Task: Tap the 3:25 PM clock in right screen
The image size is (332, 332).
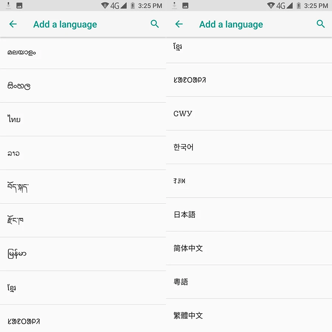Action: click(316, 6)
